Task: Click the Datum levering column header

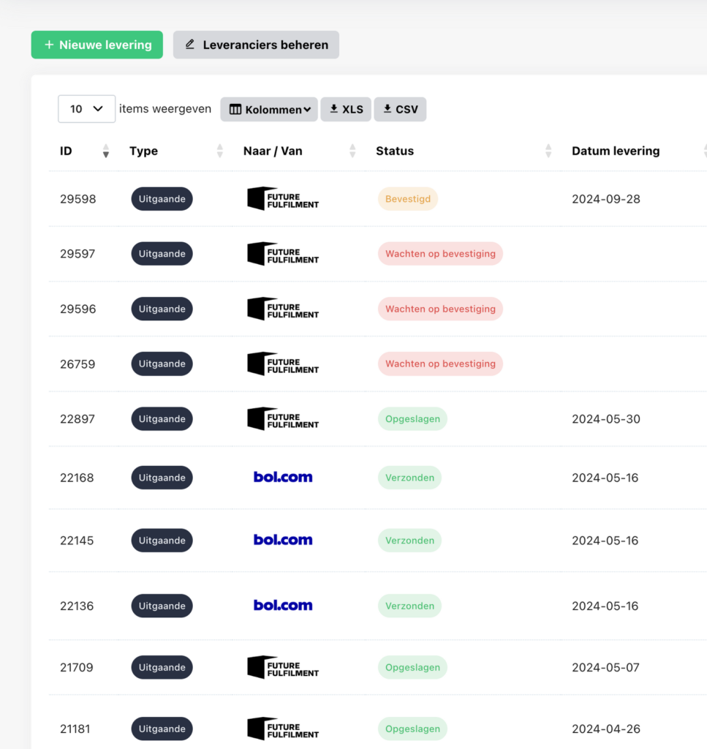Action: pyautogui.click(x=616, y=151)
